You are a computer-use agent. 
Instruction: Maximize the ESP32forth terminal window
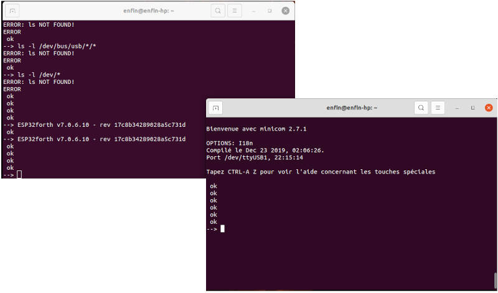(x=270, y=11)
